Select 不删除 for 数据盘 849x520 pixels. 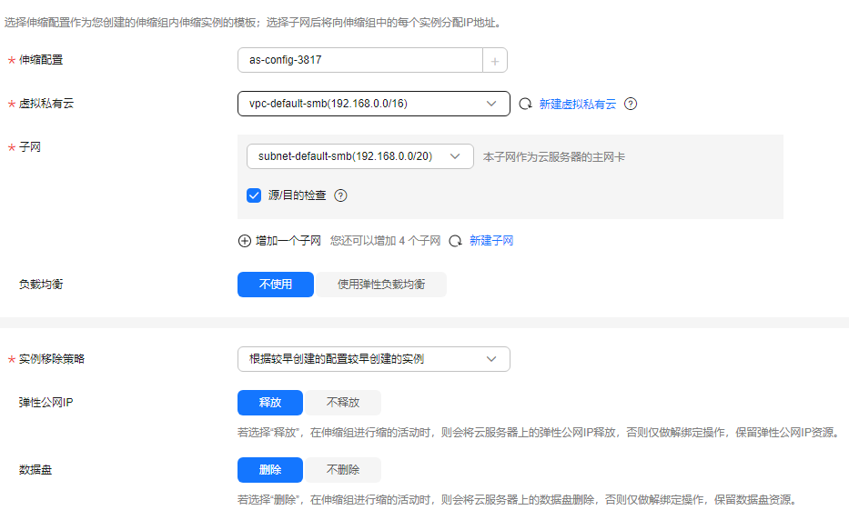pos(343,470)
